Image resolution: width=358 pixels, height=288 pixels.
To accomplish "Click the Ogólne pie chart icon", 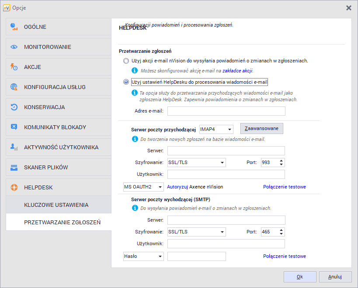I will click(x=14, y=27).
